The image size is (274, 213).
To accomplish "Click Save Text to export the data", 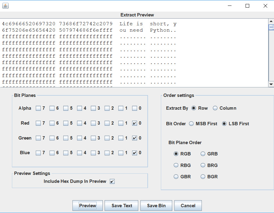I will tap(121, 205).
